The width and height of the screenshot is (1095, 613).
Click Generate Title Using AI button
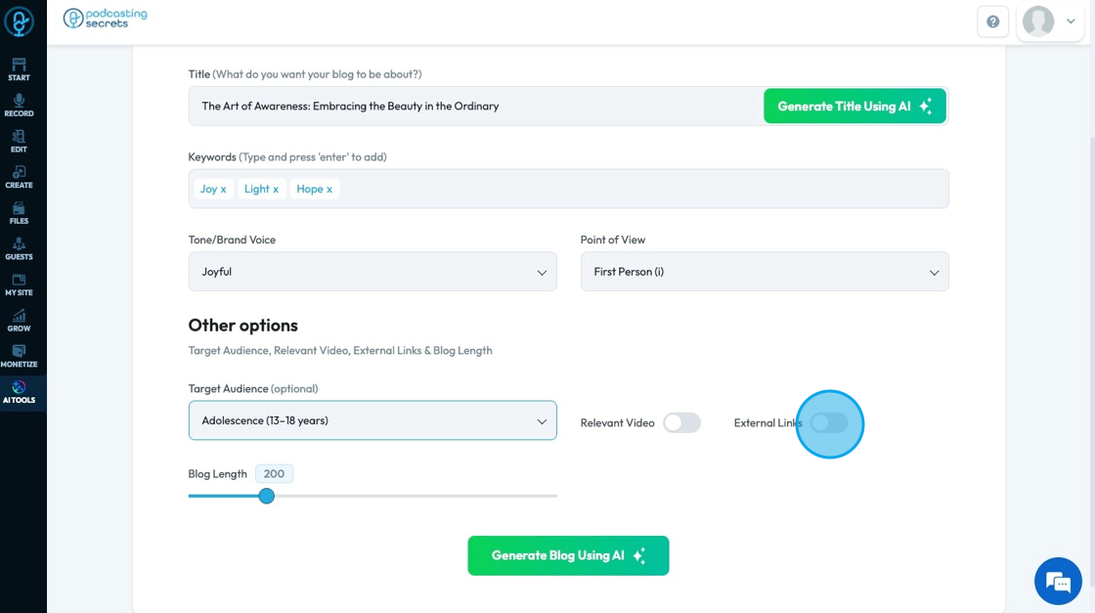coord(854,106)
